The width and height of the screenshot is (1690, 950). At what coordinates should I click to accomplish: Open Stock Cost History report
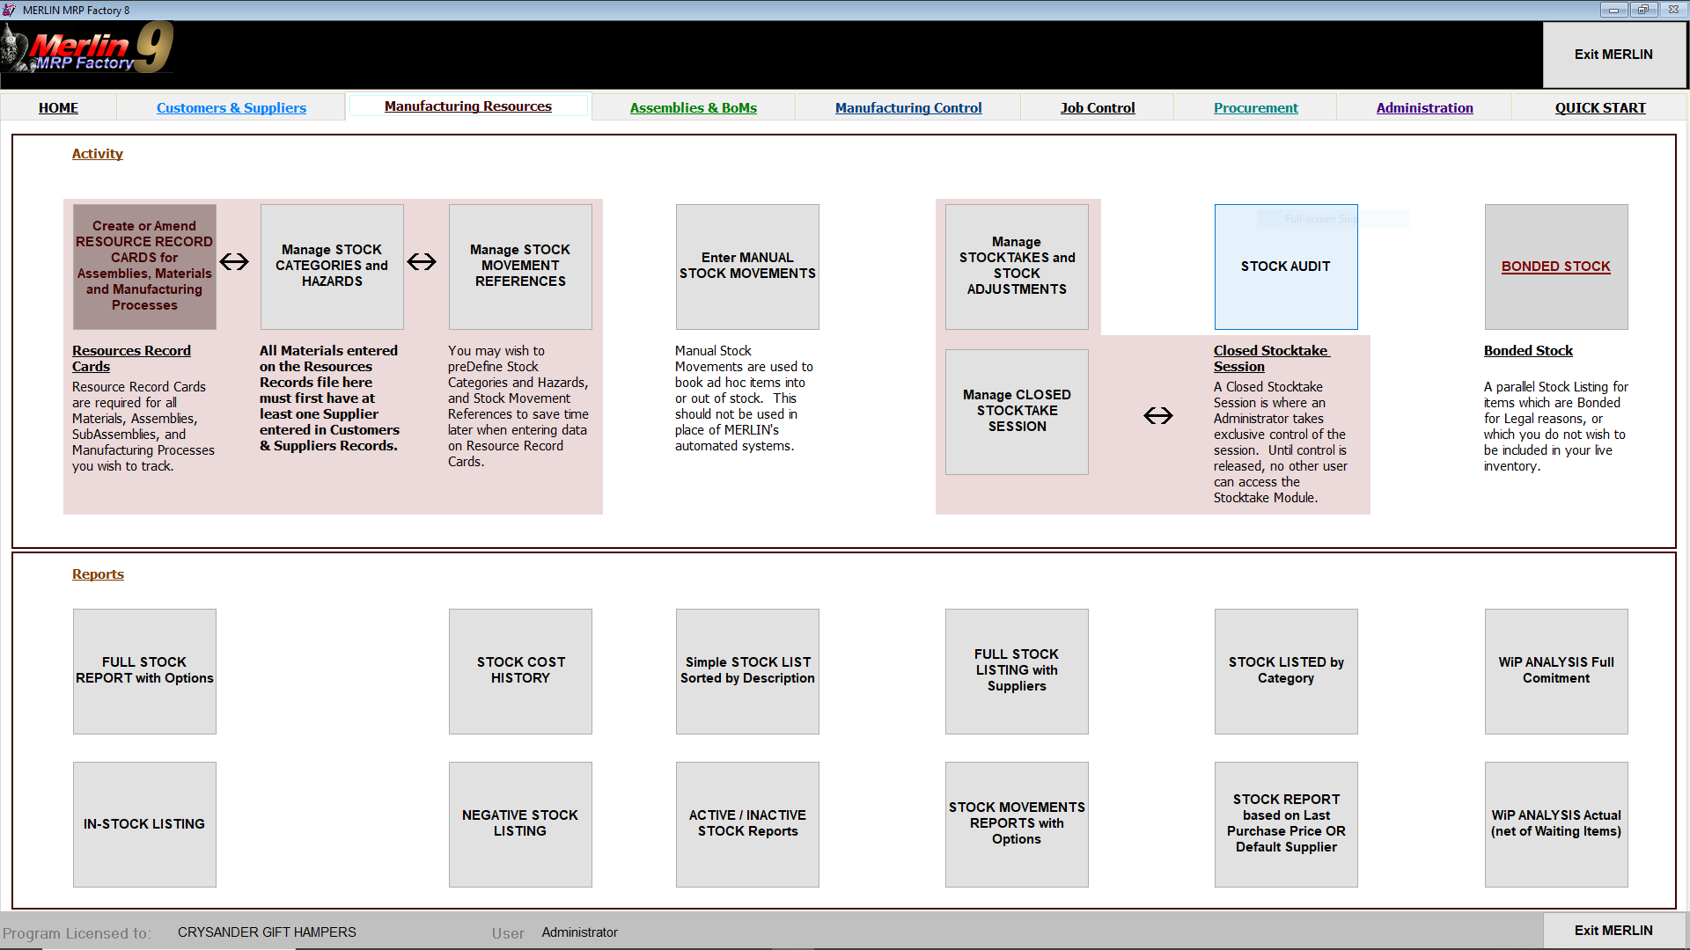click(x=520, y=670)
